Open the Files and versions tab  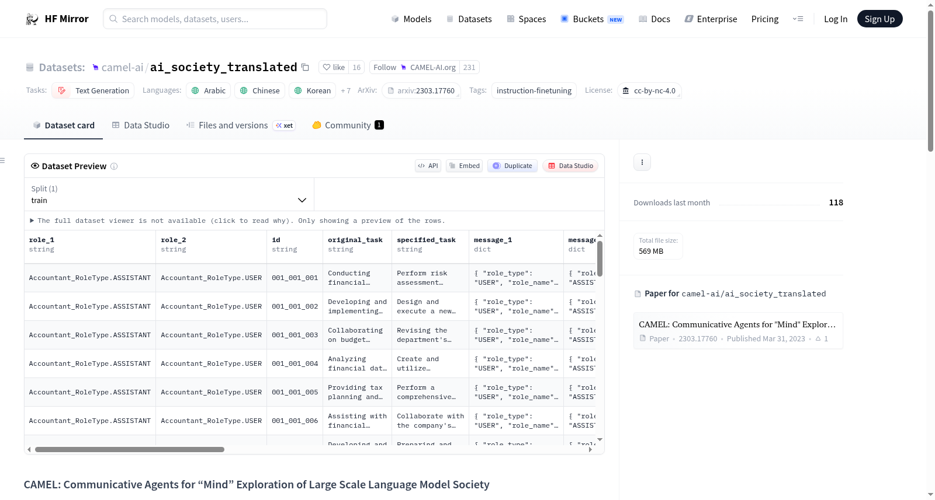pos(241,125)
